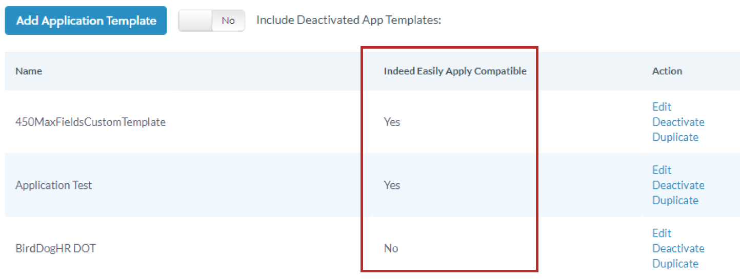Duplicate the Application Test template

(675, 200)
